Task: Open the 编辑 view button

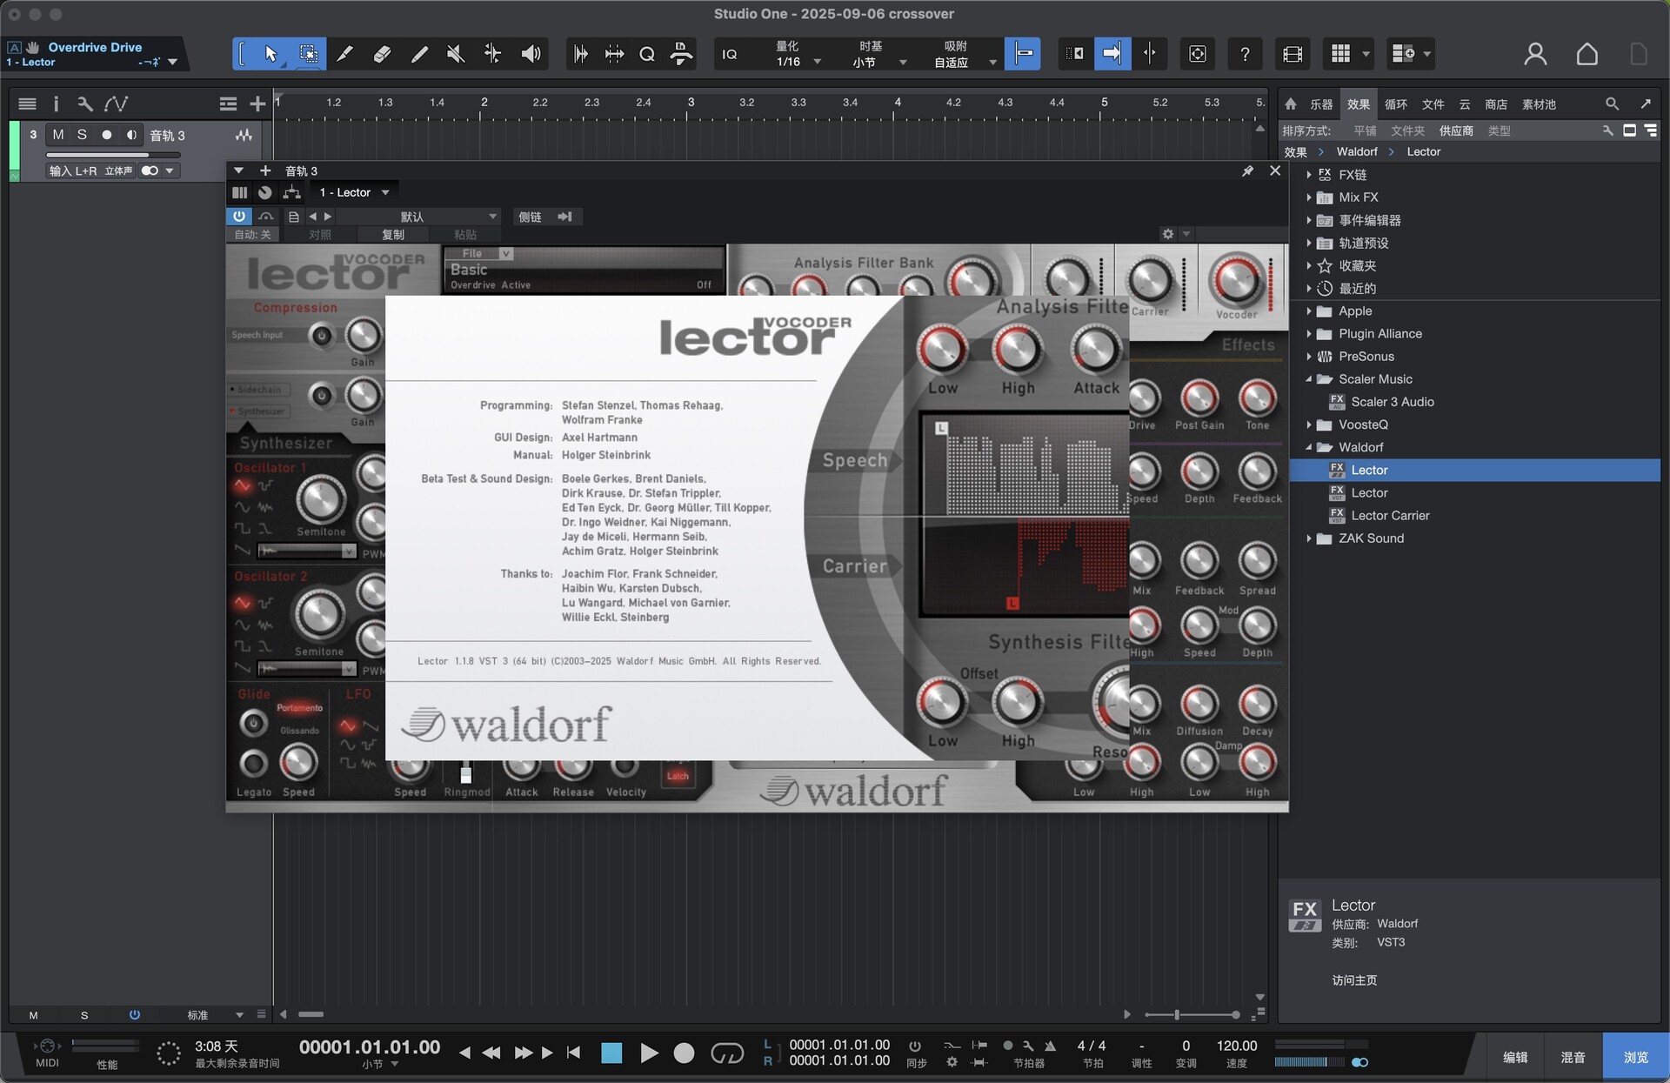Action: (1515, 1058)
